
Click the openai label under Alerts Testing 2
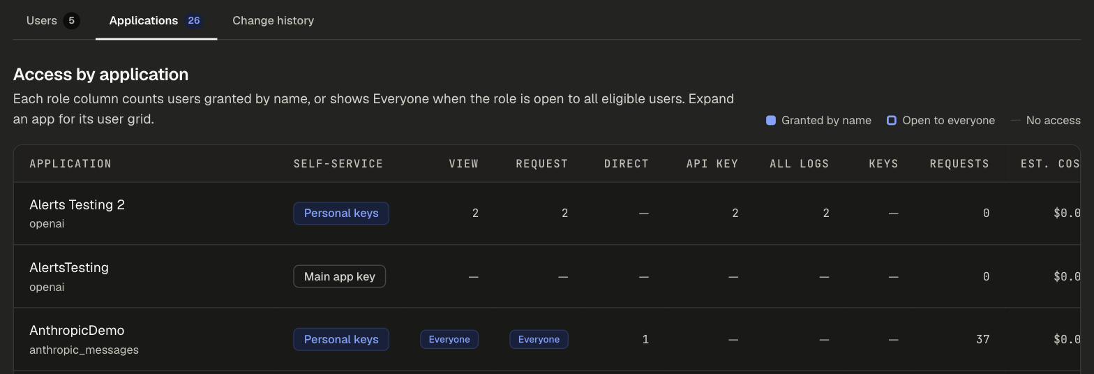(47, 224)
